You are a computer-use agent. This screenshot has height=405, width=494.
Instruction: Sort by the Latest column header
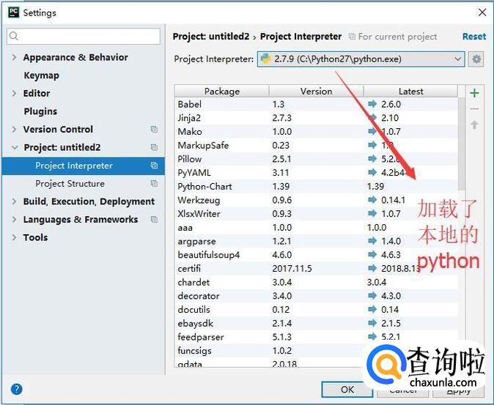tap(410, 92)
